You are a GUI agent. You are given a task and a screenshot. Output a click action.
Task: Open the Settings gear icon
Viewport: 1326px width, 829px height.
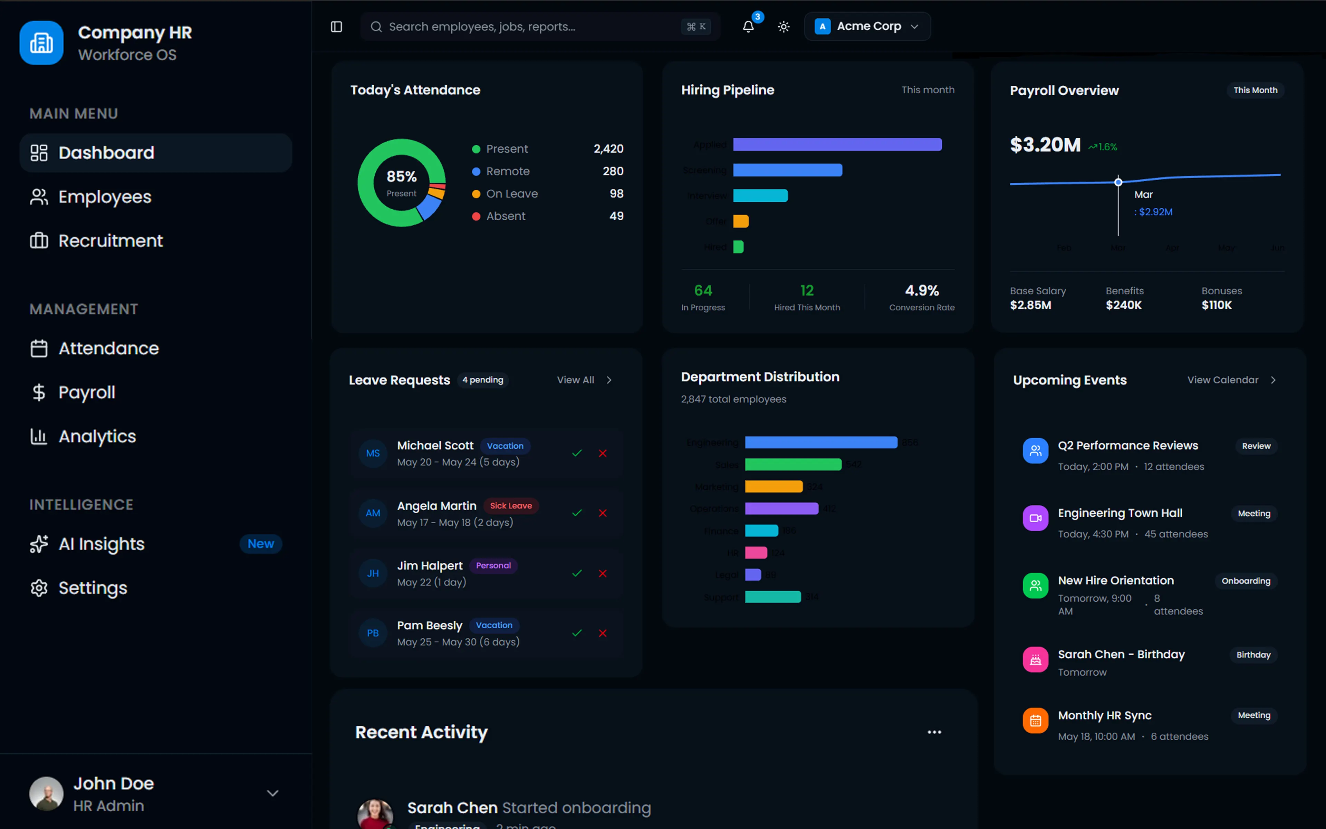(39, 588)
